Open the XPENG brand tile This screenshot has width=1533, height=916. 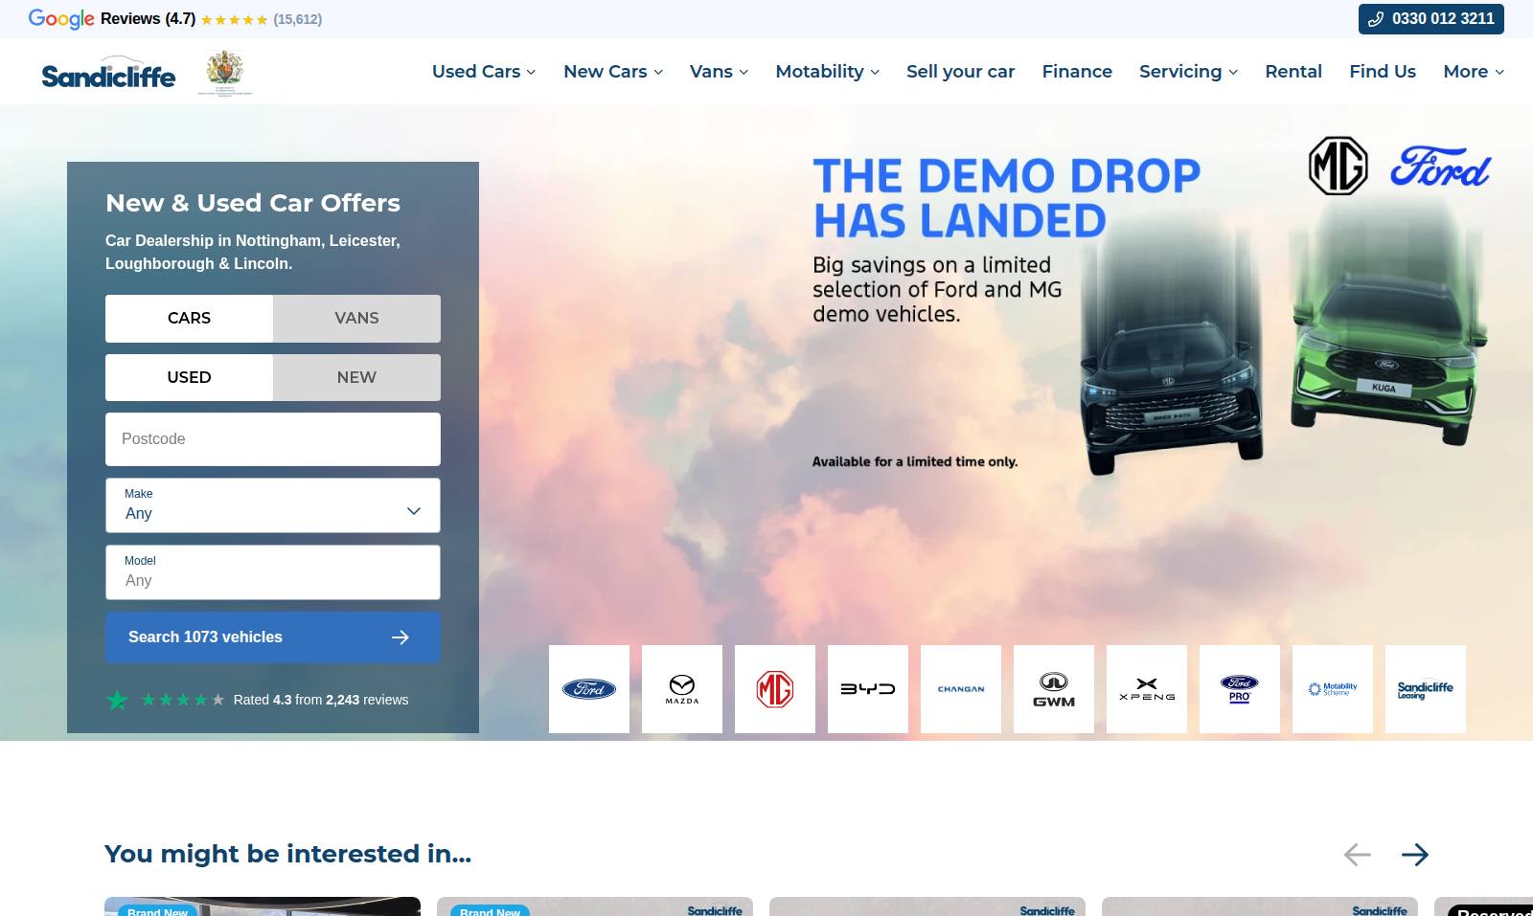point(1147,689)
